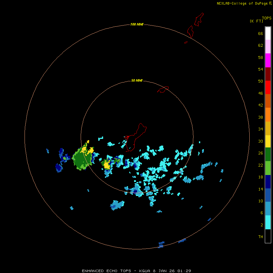273x273 pixels.
Task: Click the dark red (maroon) legend swatch
Action: tap(268, 74)
